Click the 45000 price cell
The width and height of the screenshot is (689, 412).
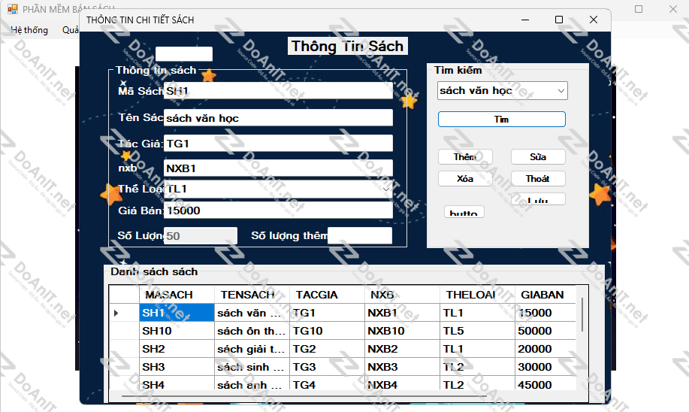(545, 383)
